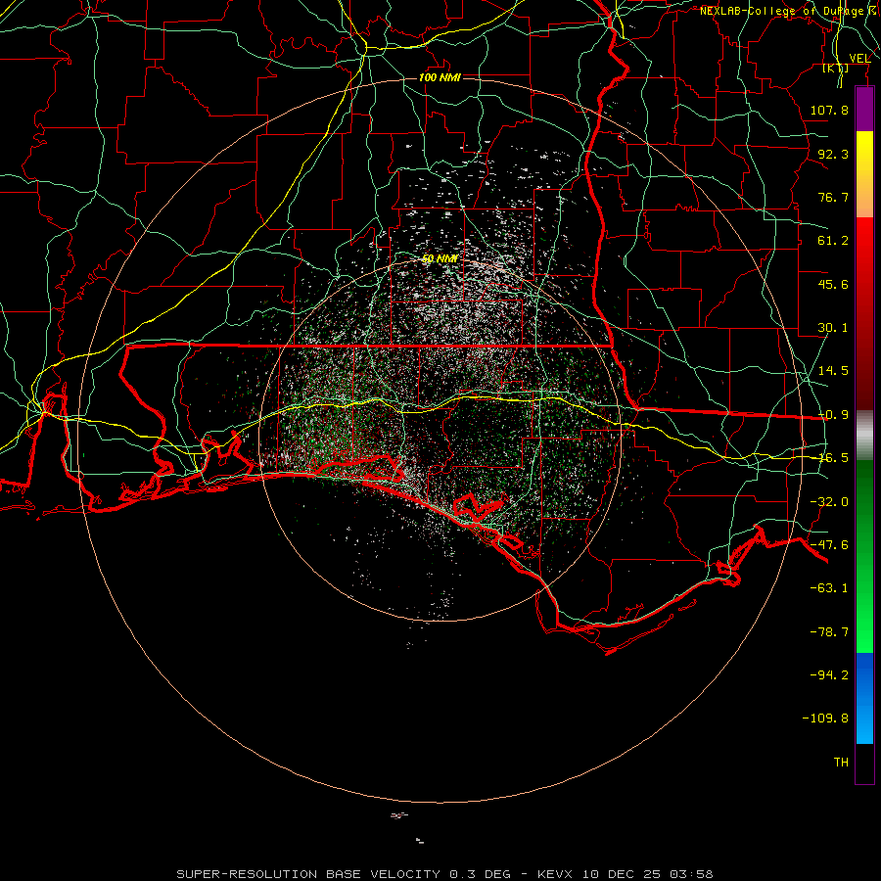Click the purple segment of color bar

tap(864, 110)
